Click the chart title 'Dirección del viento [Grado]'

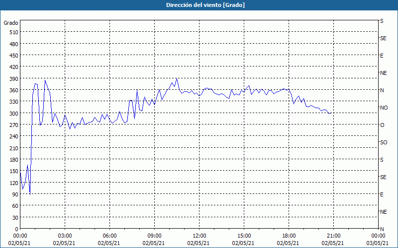click(205, 5)
